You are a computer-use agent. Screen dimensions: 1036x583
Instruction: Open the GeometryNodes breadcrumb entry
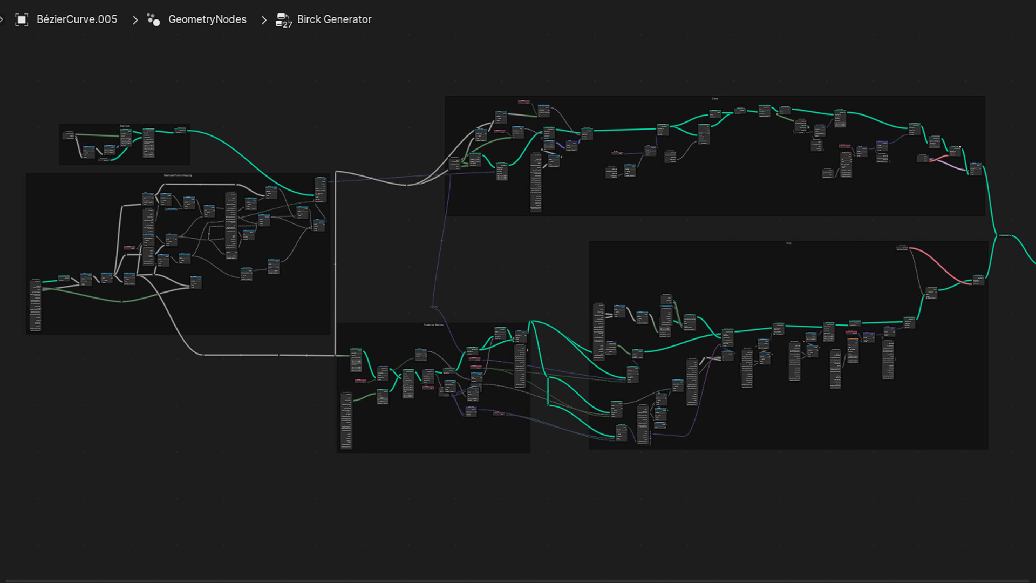(207, 19)
